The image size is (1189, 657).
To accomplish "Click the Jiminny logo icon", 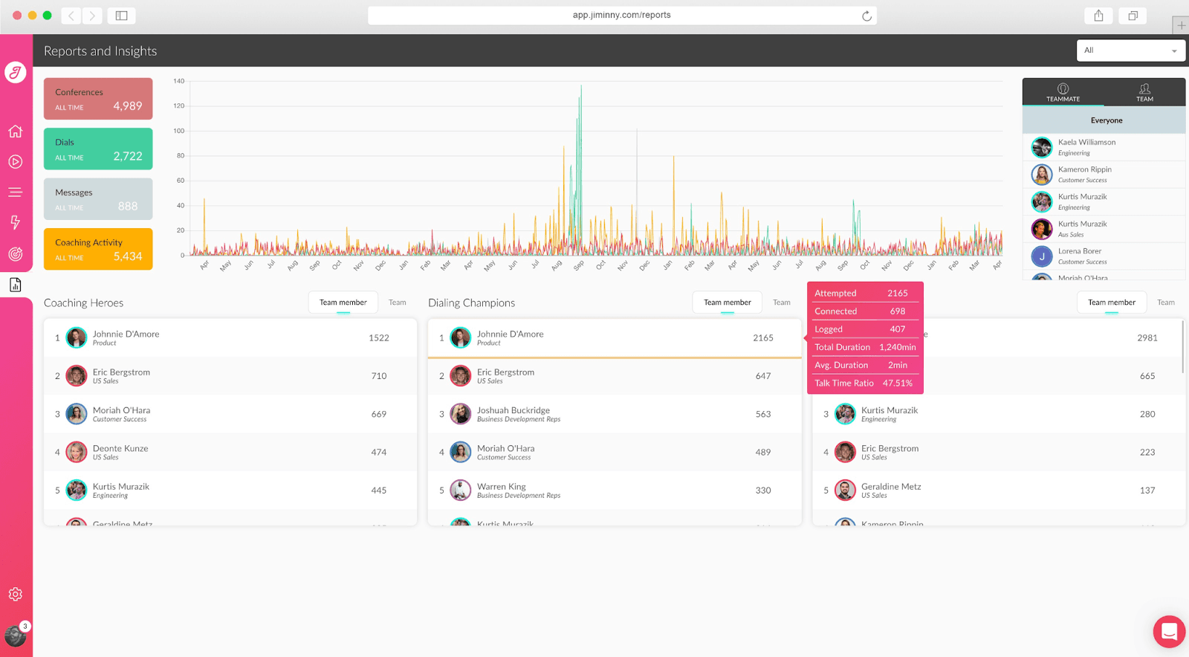I will coord(16,72).
